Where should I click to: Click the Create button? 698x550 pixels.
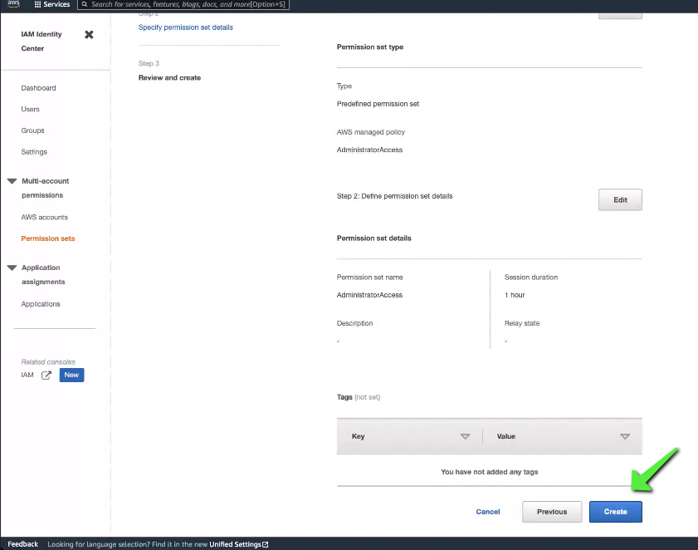[x=616, y=512]
